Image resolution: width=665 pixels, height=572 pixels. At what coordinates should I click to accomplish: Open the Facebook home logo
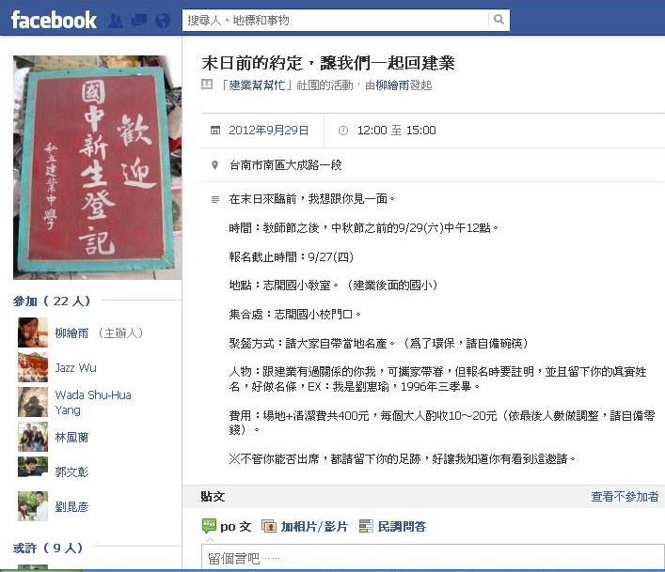pyautogui.click(x=54, y=20)
